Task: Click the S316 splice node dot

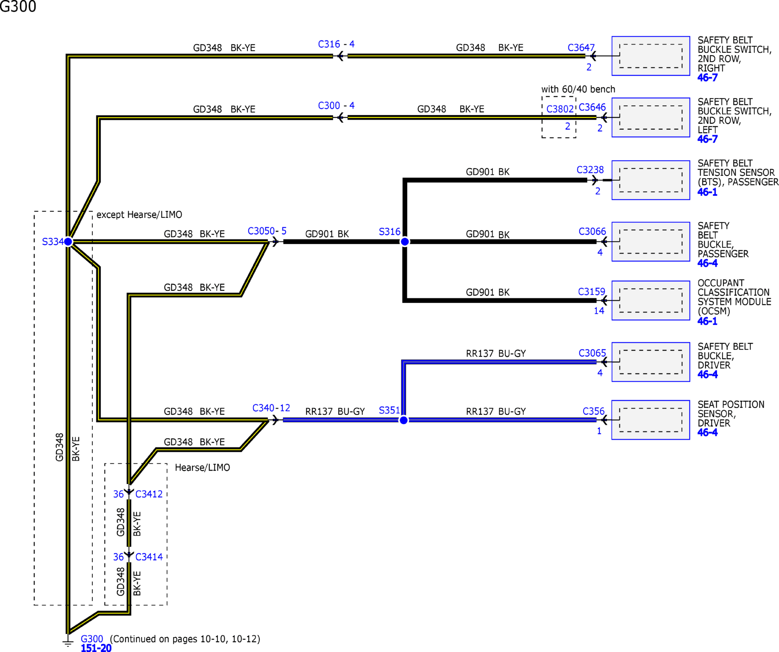Action: click(405, 242)
